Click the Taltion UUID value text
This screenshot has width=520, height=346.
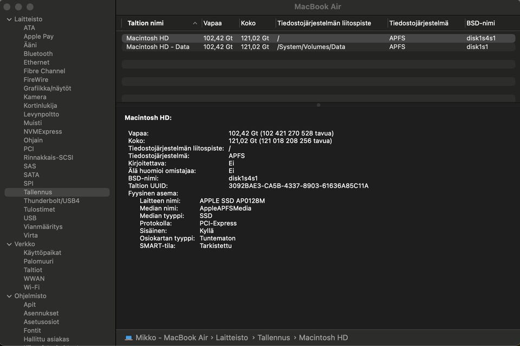pos(298,186)
